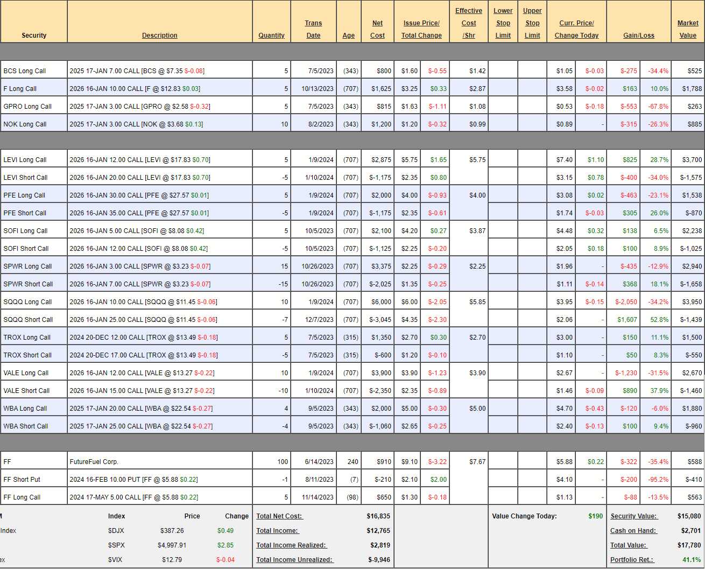Click the Description column header
This screenshot has width=705, height=569.
tap(159, 36)
